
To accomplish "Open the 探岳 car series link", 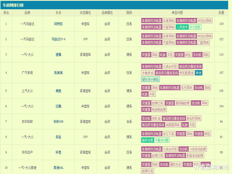I will coord(58,137).
